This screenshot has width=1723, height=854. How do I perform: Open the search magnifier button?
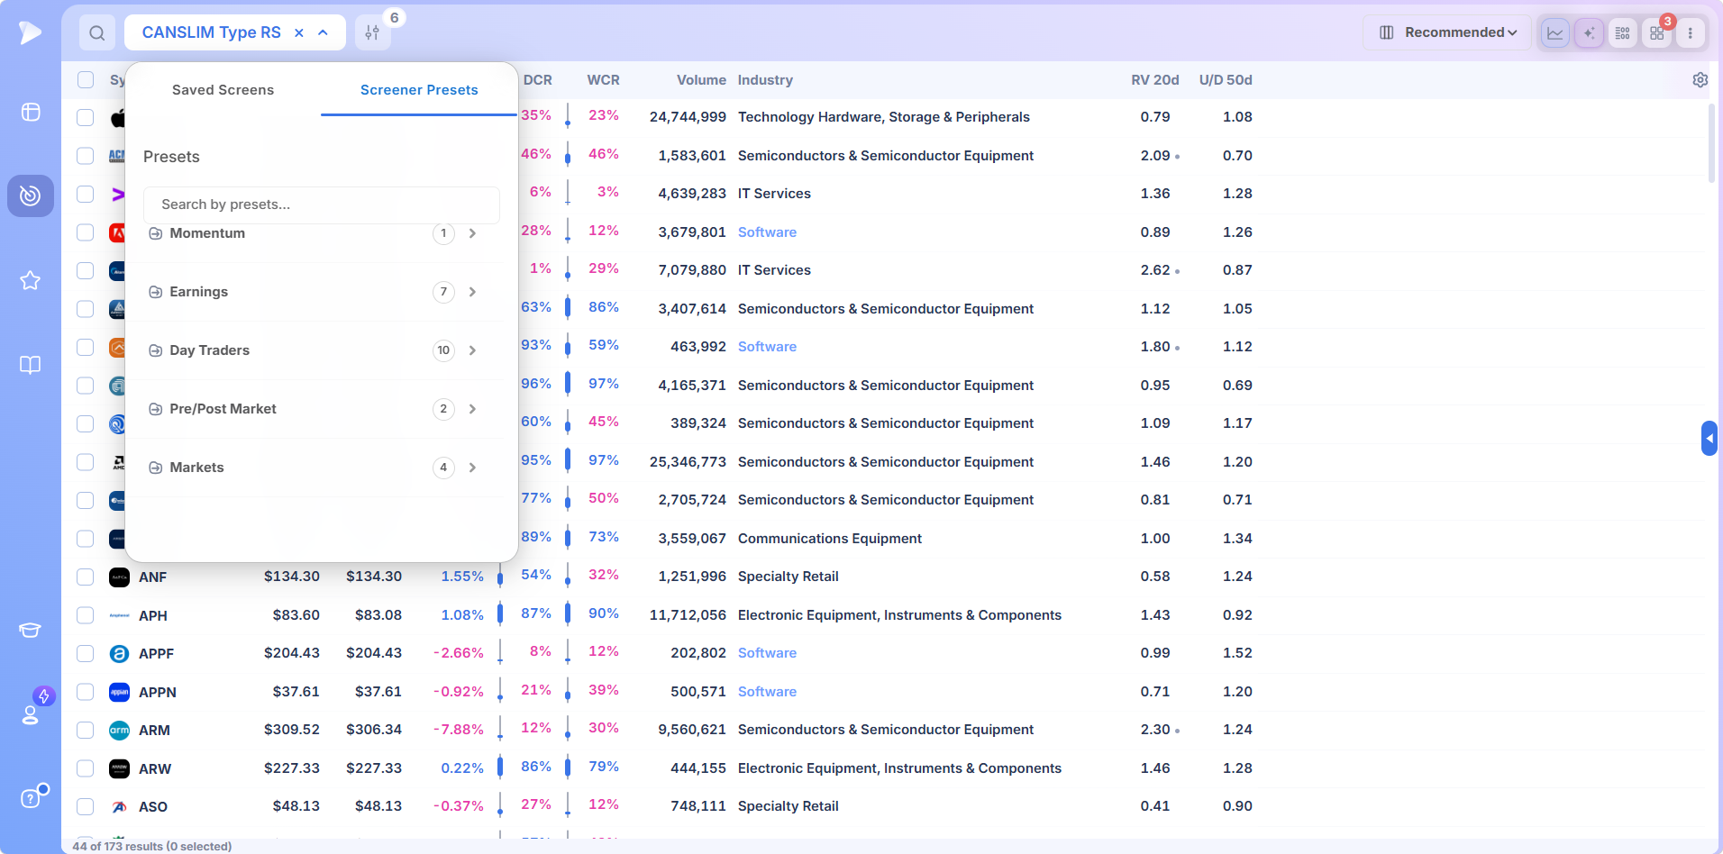(97, 32)
